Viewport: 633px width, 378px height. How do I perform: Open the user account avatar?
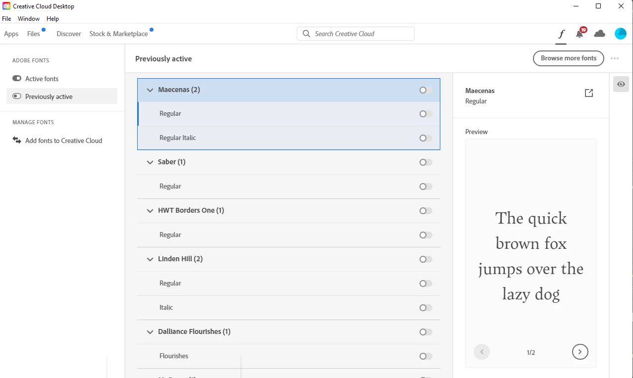point(621,34)
